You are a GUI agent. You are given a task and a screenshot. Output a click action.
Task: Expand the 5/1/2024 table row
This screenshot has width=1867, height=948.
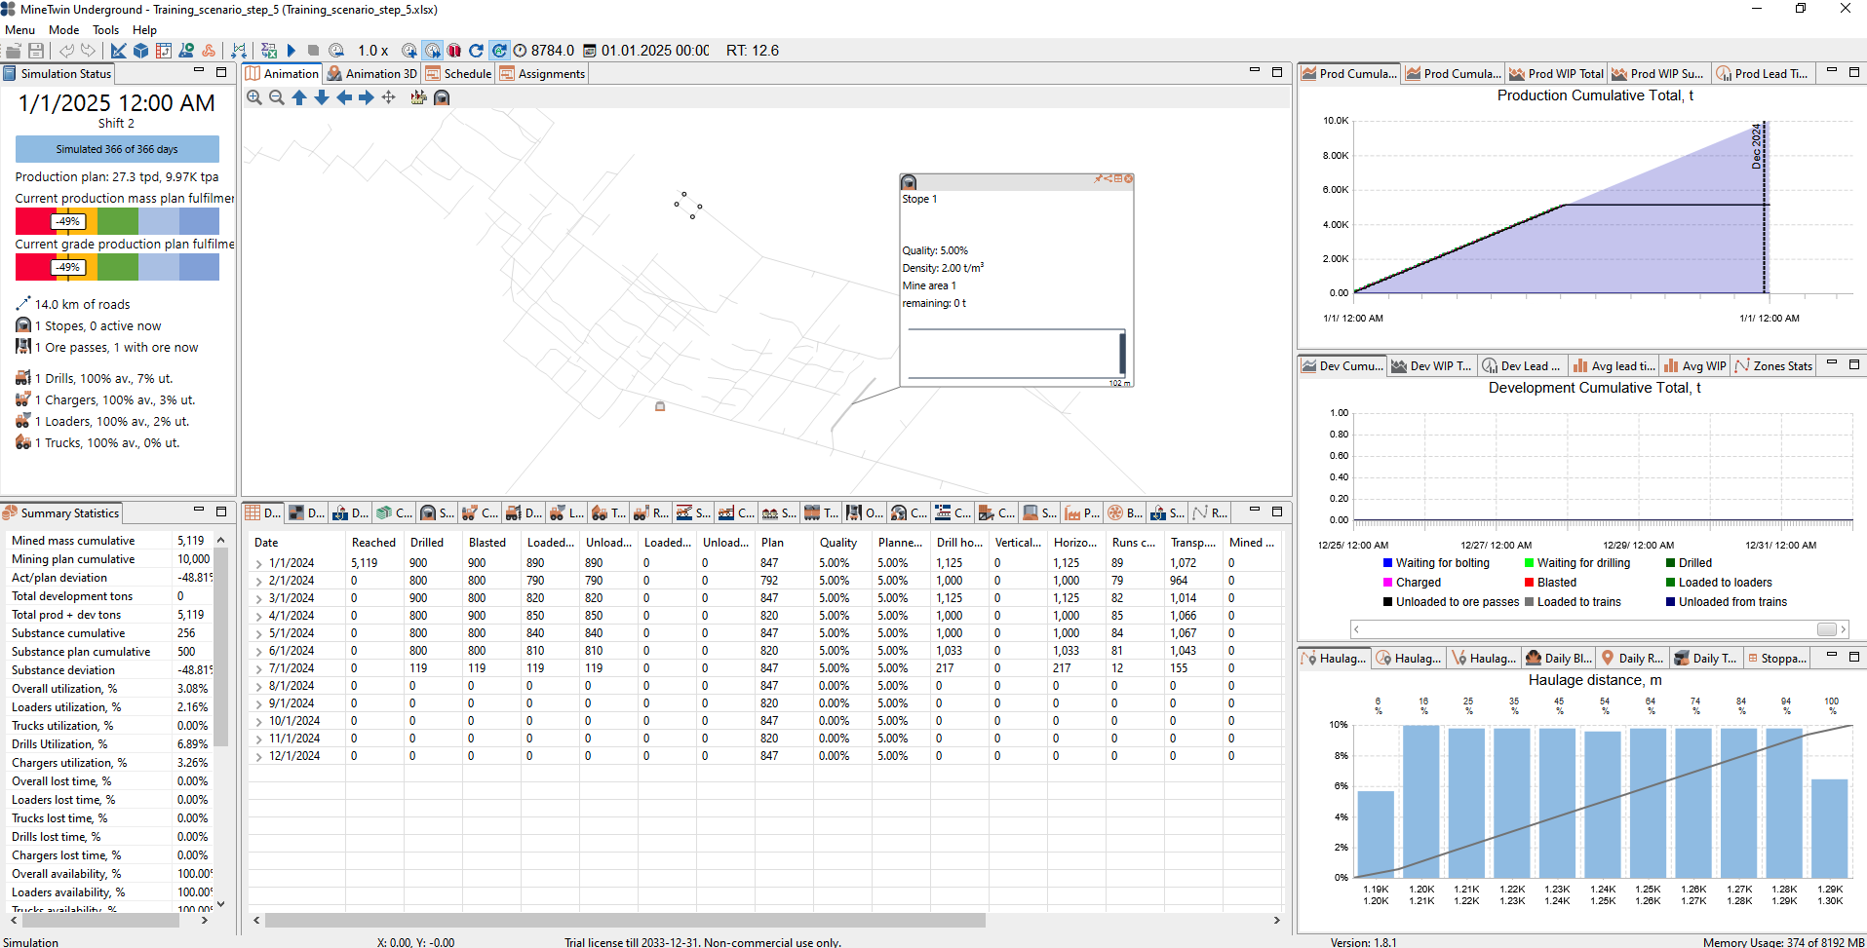[x=259, y=633]
